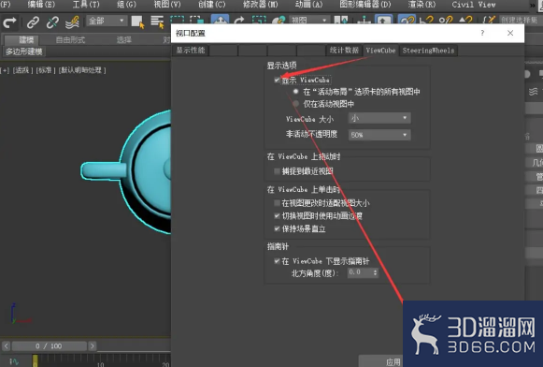
Task: Activate the Select Object tool
Action: [137, 22]
